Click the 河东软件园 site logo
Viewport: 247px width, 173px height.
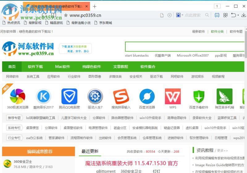click(x=28, y=48)
